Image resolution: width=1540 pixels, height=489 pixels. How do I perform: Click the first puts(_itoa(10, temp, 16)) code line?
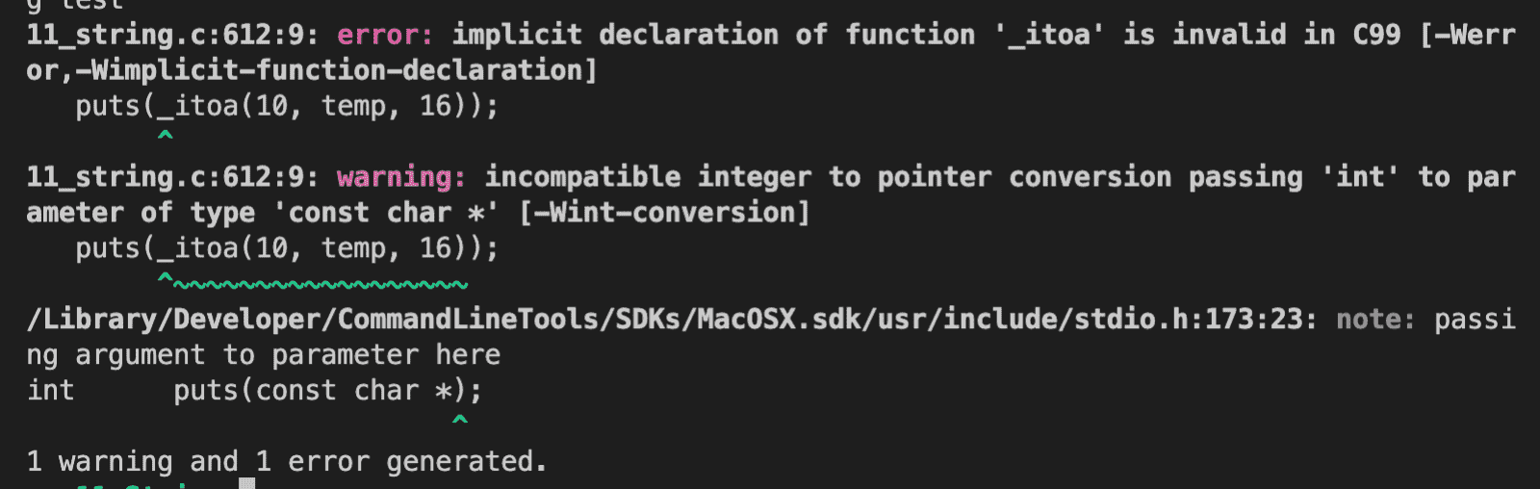point(287,106)
